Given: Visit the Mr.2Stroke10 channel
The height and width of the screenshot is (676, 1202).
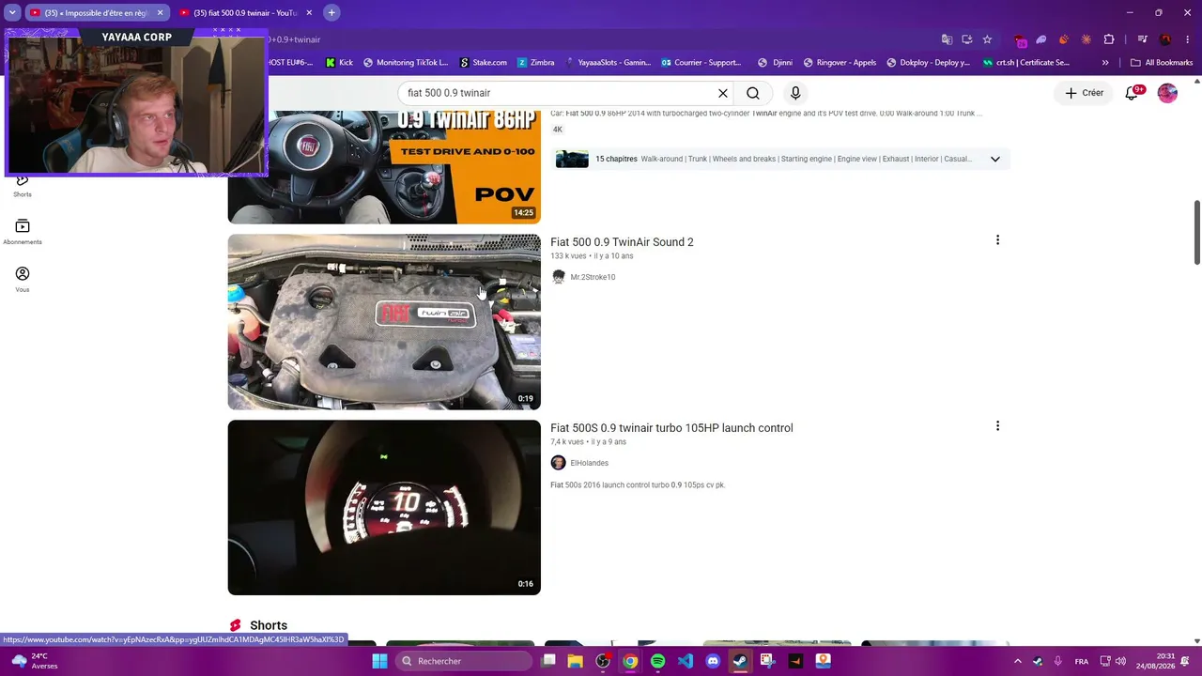Looking at the screenshot, I should coord(593,277).
